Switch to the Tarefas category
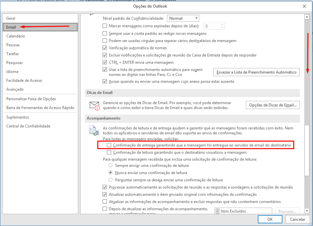 click(x=40, y=54)
